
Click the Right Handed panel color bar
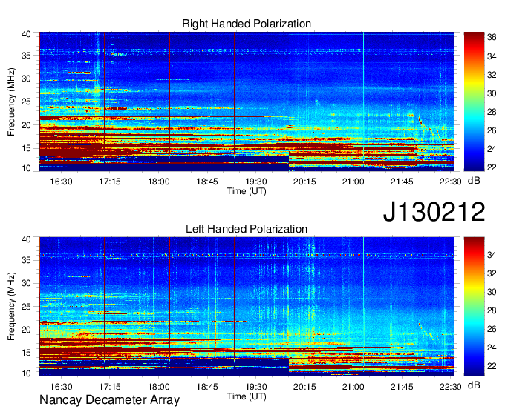[x=474, y=102]
